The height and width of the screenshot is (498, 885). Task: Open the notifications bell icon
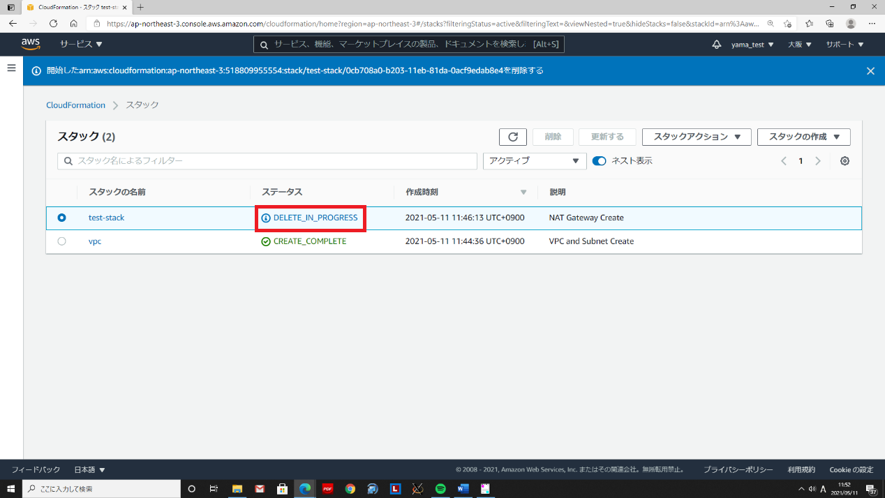[x=716, y=45]
